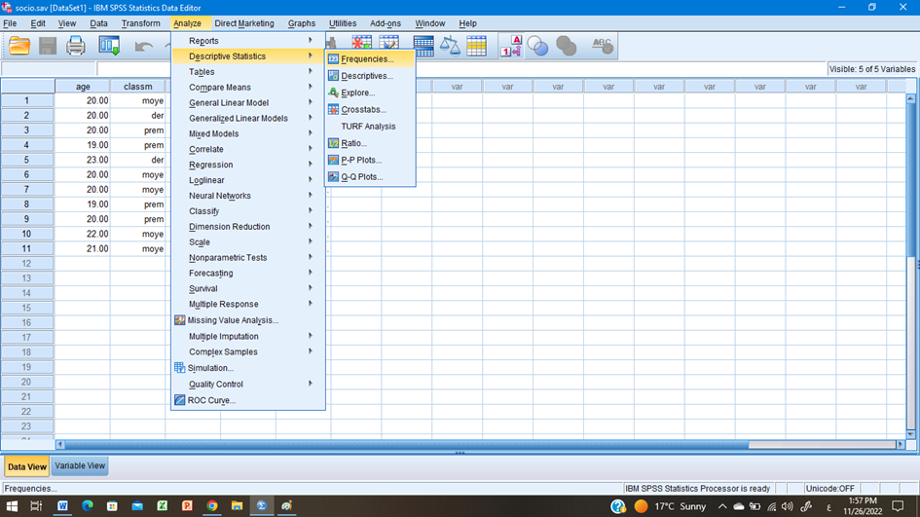Select row header number 5

coord(27,160)
